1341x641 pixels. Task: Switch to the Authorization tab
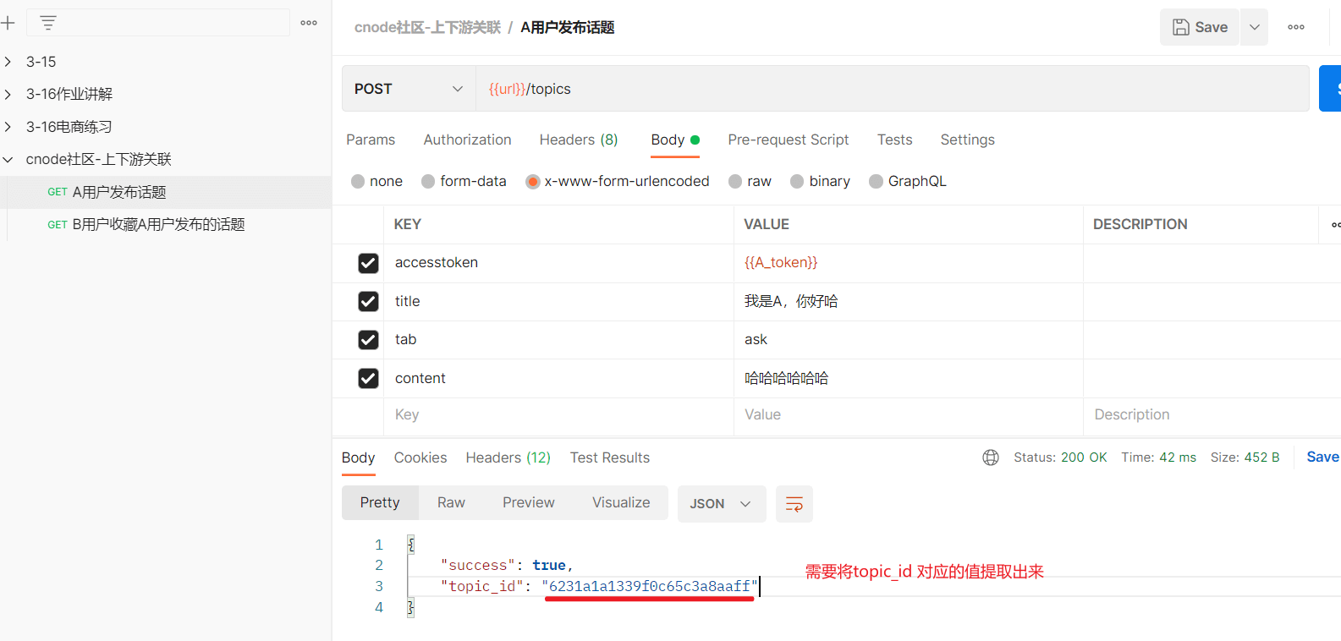[x=467, y=140]
